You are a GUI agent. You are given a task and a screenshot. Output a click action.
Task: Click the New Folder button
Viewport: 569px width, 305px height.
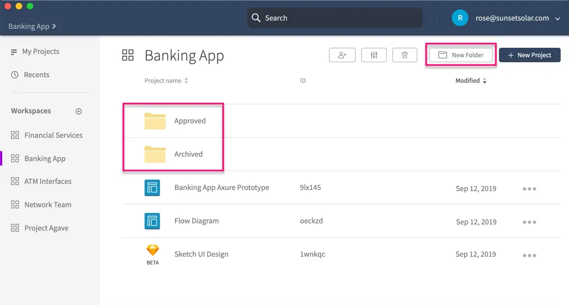tap(461, 55)
